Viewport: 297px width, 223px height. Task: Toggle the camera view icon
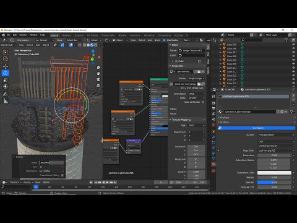(x=98, y=79)
